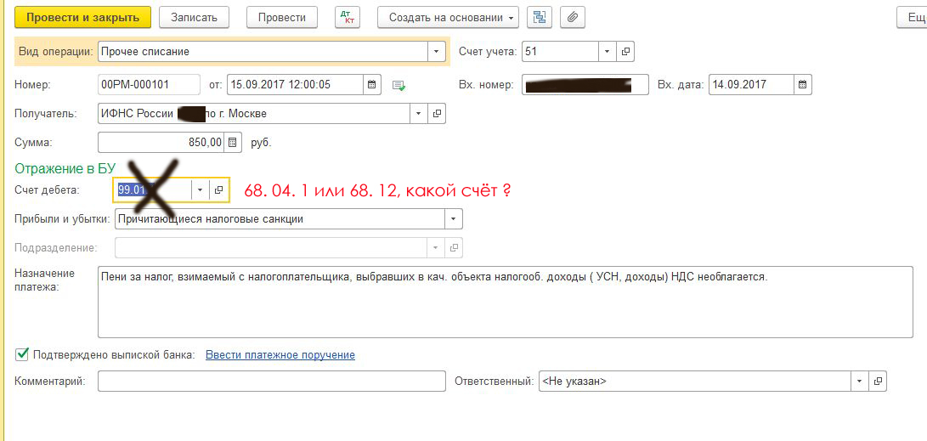Click the Сумма field 850,00

tap(161, 143)
